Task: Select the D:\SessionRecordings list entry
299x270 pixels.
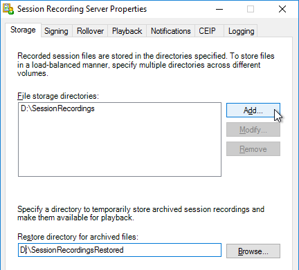Action: click(57, 108)
